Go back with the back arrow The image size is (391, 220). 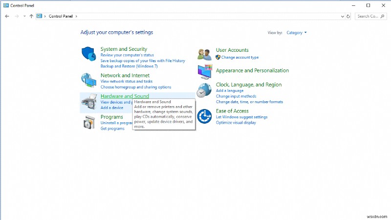click(x=7, y=16)
